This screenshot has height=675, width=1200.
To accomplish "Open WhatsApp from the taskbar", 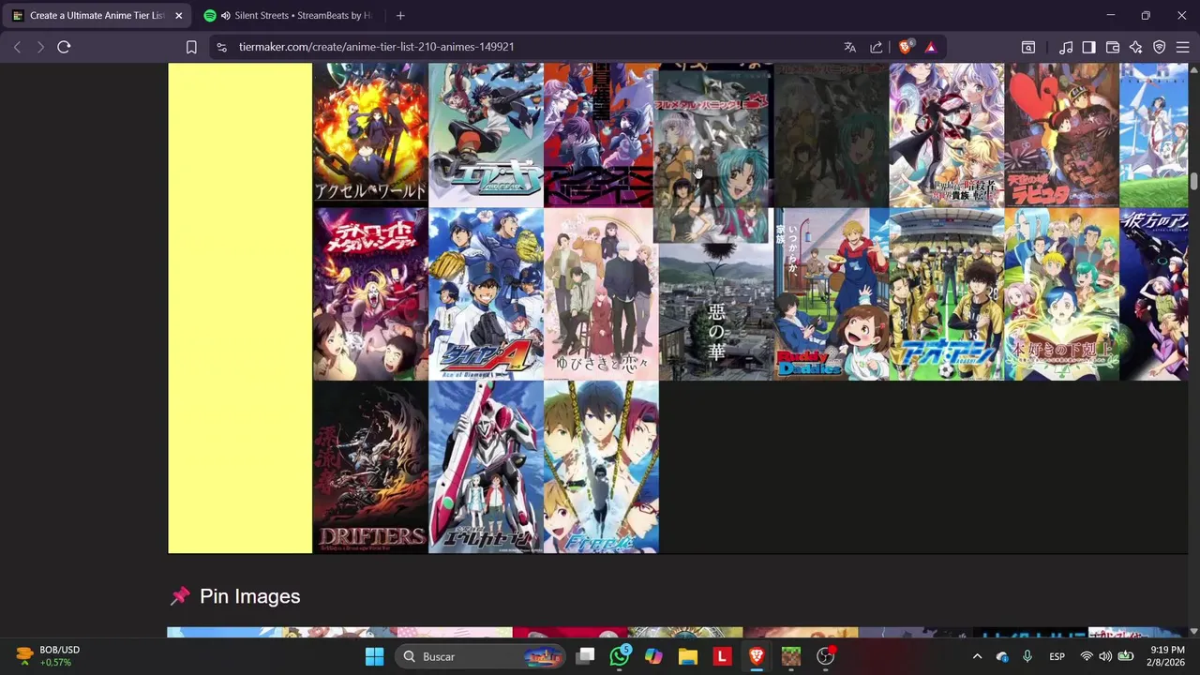I will [620, 656].
